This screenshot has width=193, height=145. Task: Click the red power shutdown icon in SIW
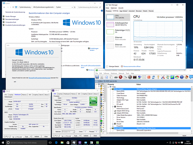point(149,77)
